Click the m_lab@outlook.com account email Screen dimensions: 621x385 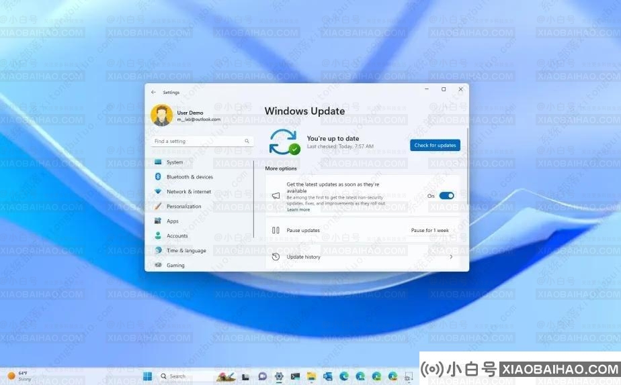click(x=198, y=119)
